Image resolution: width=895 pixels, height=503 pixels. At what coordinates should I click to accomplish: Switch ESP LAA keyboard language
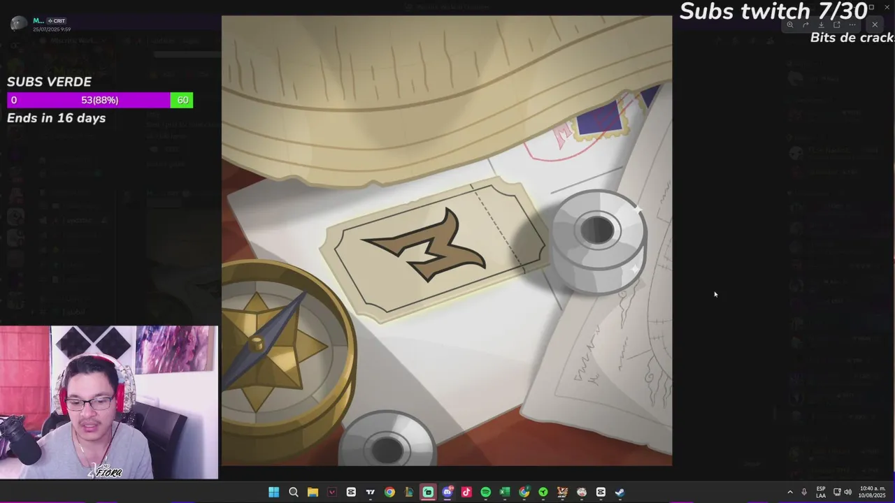tap(821, 493)
